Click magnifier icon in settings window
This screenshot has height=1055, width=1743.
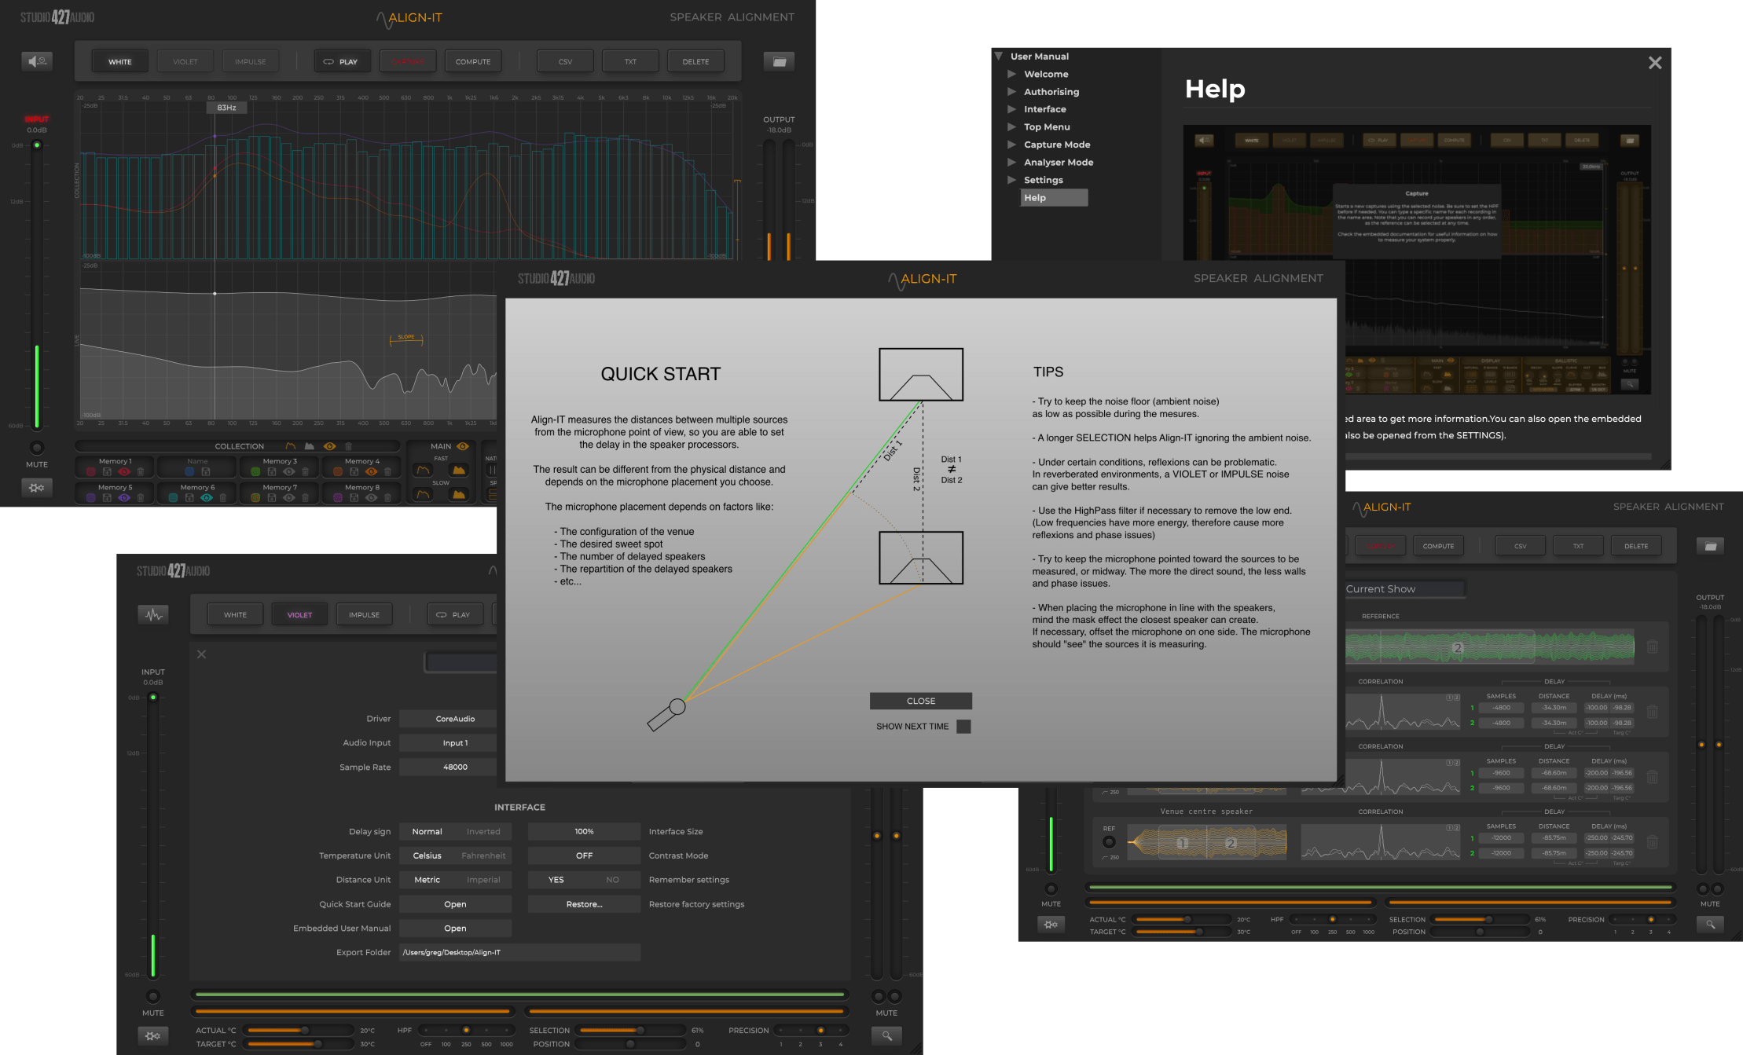pyautogui.click(x=886, y=1035)
